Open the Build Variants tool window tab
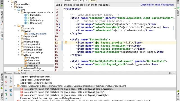The height and width of the screenshot is (101, 180). (2, 81)
